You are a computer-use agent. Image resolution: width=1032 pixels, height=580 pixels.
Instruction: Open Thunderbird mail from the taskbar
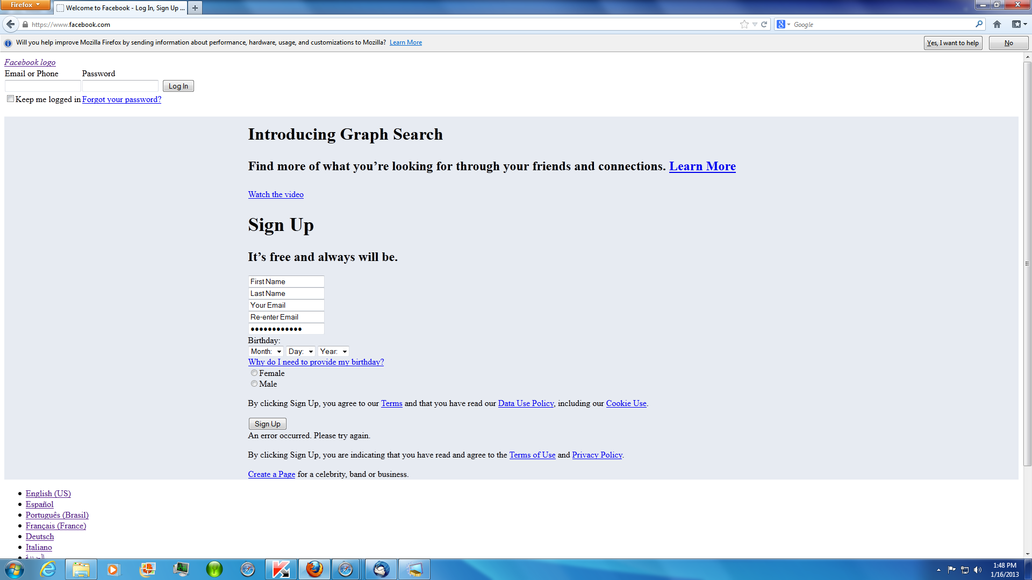click(x=381, y=569)
